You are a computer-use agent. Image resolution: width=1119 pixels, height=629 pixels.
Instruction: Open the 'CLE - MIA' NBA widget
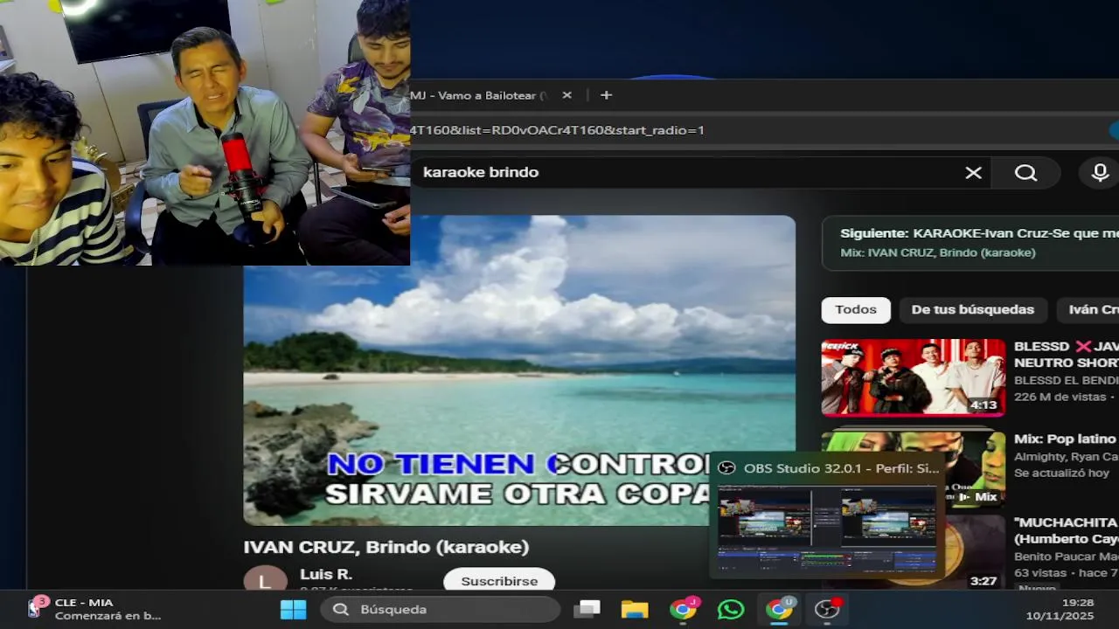tap(94, 609)
